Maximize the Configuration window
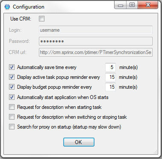The height and width of the screenshot is (159, 162). [x=132, y=5]
